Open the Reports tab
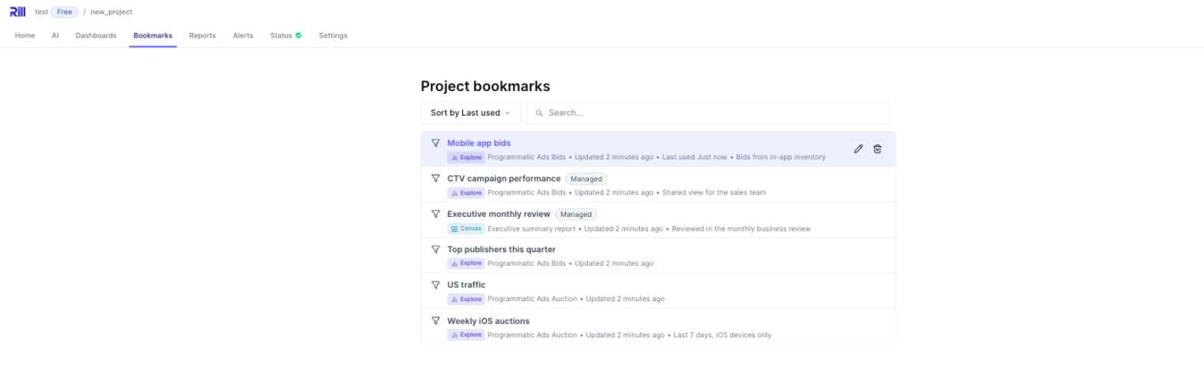1204x367 pixels. 203,35
